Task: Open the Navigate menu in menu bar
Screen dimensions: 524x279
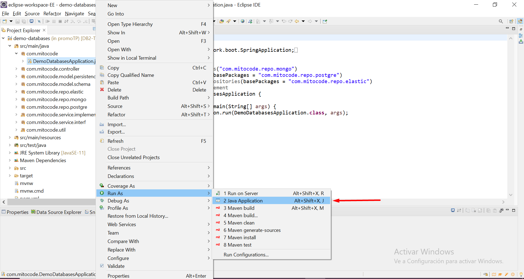Action: pos(75,13)
